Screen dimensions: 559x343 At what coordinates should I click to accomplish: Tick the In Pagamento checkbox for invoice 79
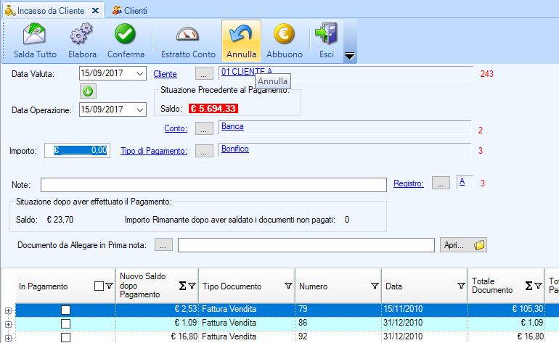pos(65,310)
